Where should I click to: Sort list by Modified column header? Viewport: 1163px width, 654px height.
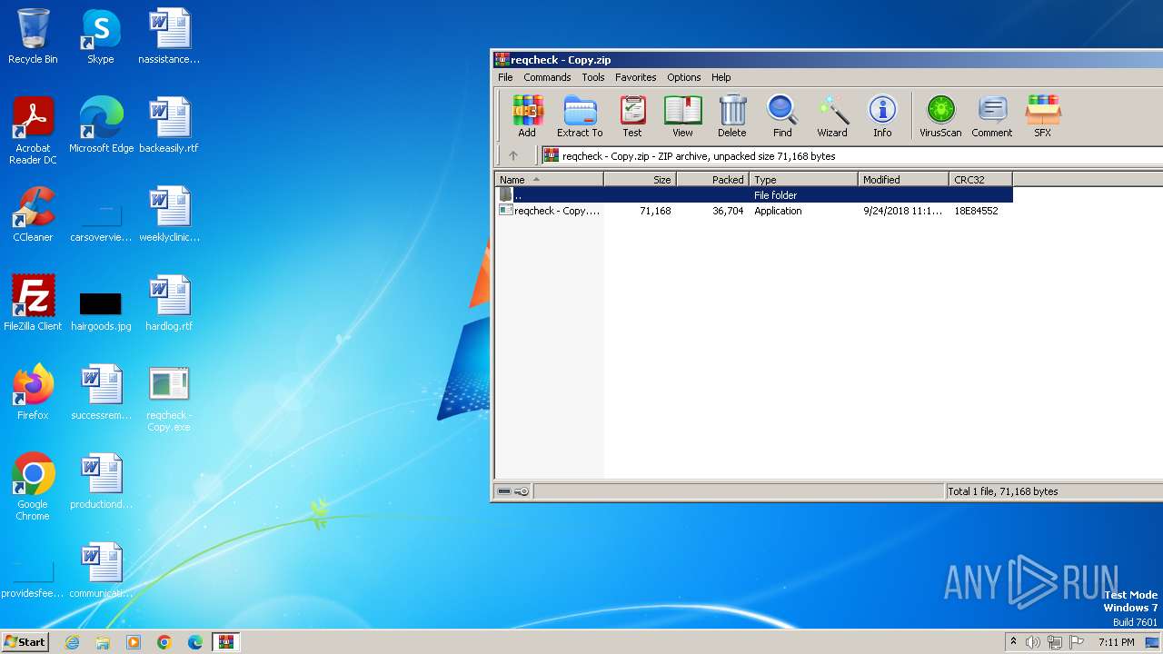[x=903, y=180]
